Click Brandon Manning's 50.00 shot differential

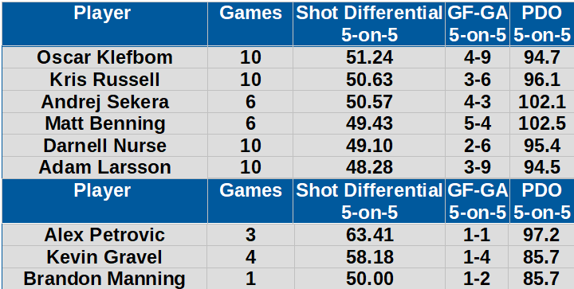(x=369, y=279)
